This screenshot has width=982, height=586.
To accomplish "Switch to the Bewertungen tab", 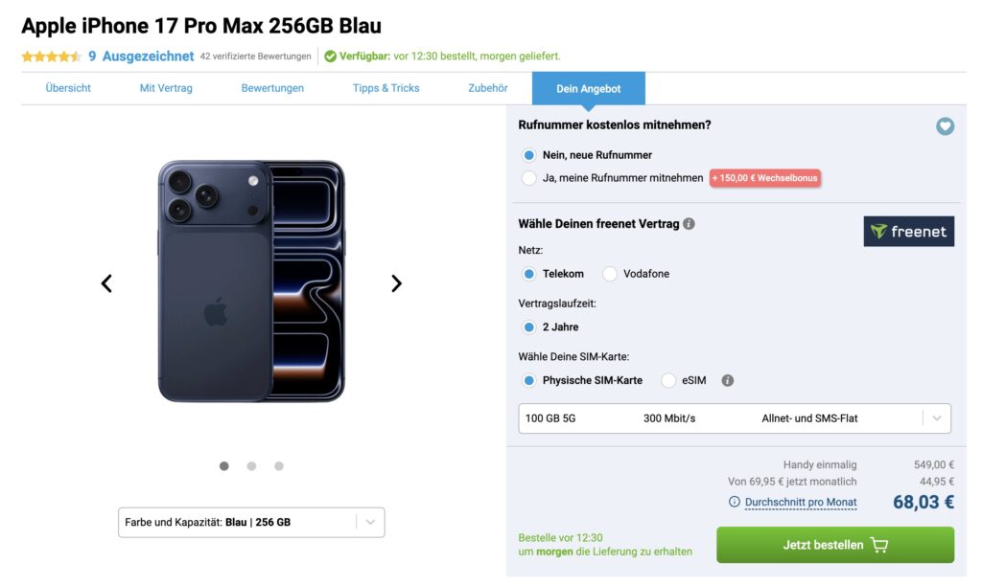I will point(272,88).
